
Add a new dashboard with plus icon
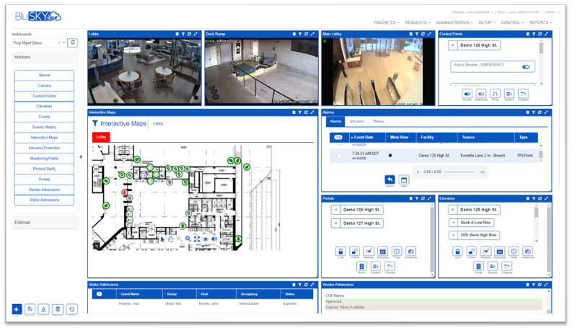[17, 309]
